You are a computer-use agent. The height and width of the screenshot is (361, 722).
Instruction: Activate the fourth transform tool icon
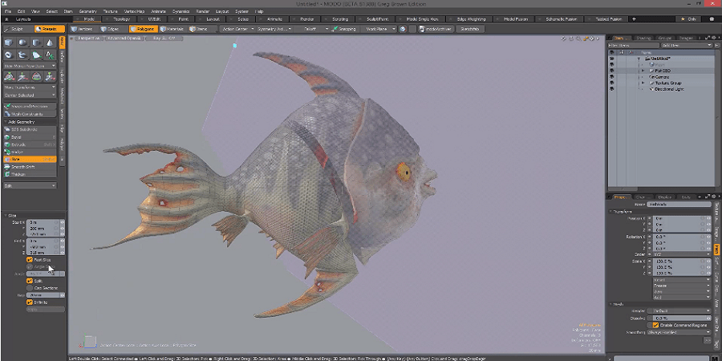coord(49,76)
